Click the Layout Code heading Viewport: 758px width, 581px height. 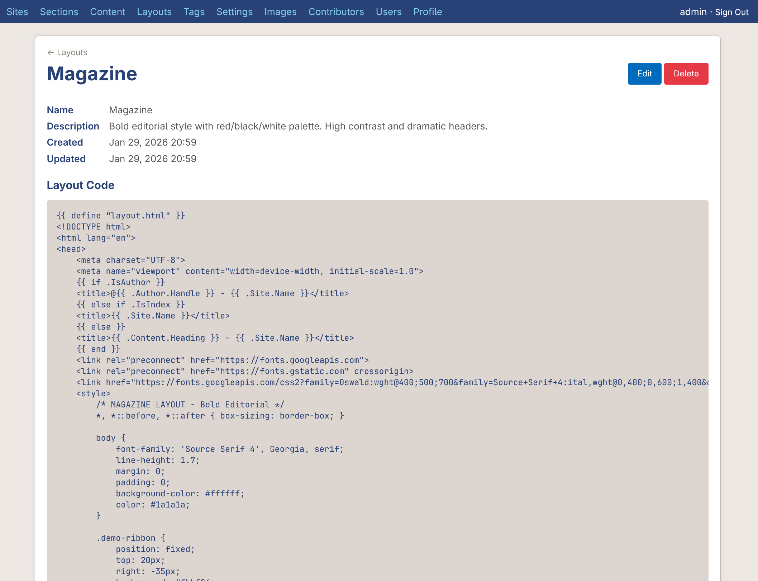81,185
